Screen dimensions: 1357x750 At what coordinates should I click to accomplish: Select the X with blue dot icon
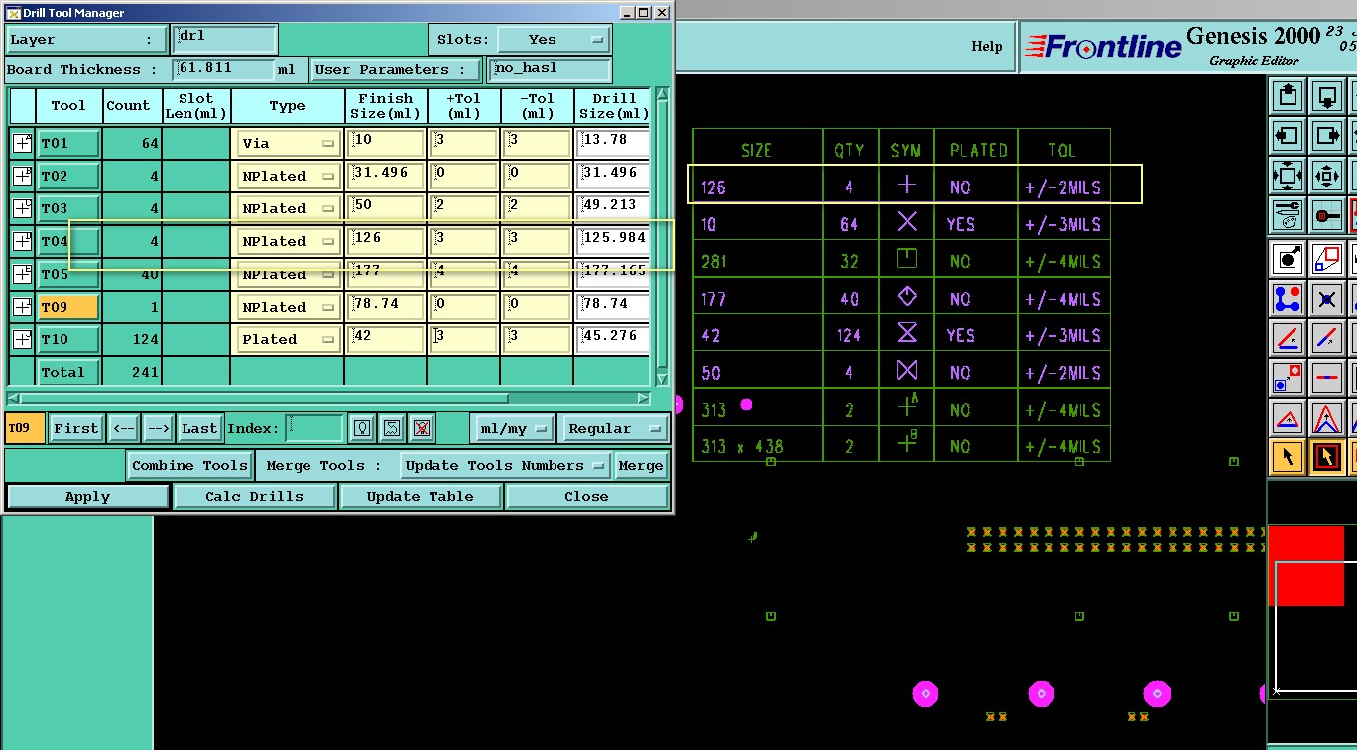click(x=1327, y=299)
